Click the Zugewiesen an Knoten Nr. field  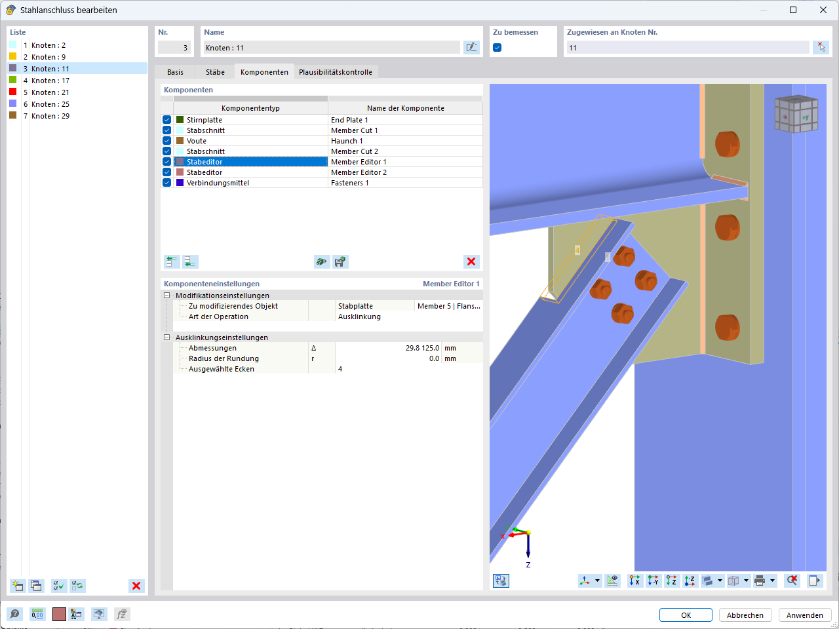coord(688,48)
